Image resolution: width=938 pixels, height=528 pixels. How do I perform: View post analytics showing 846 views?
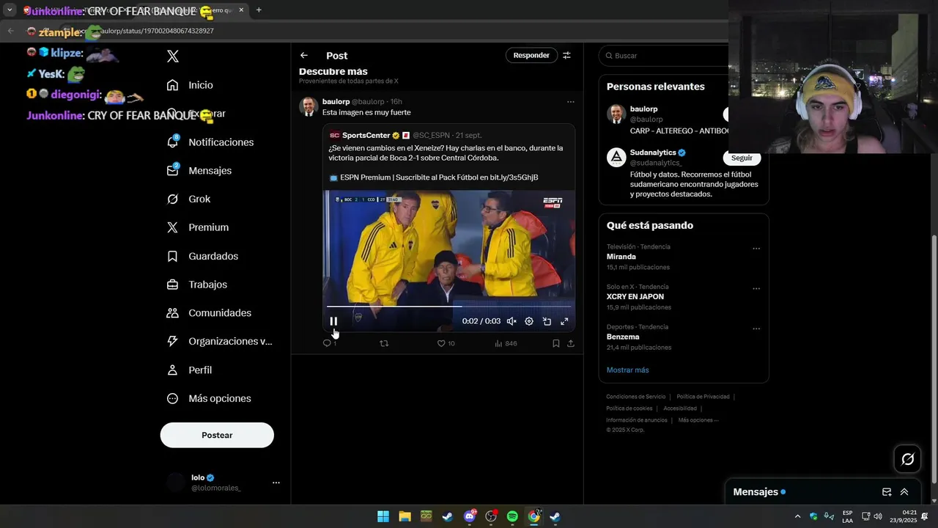506,343
